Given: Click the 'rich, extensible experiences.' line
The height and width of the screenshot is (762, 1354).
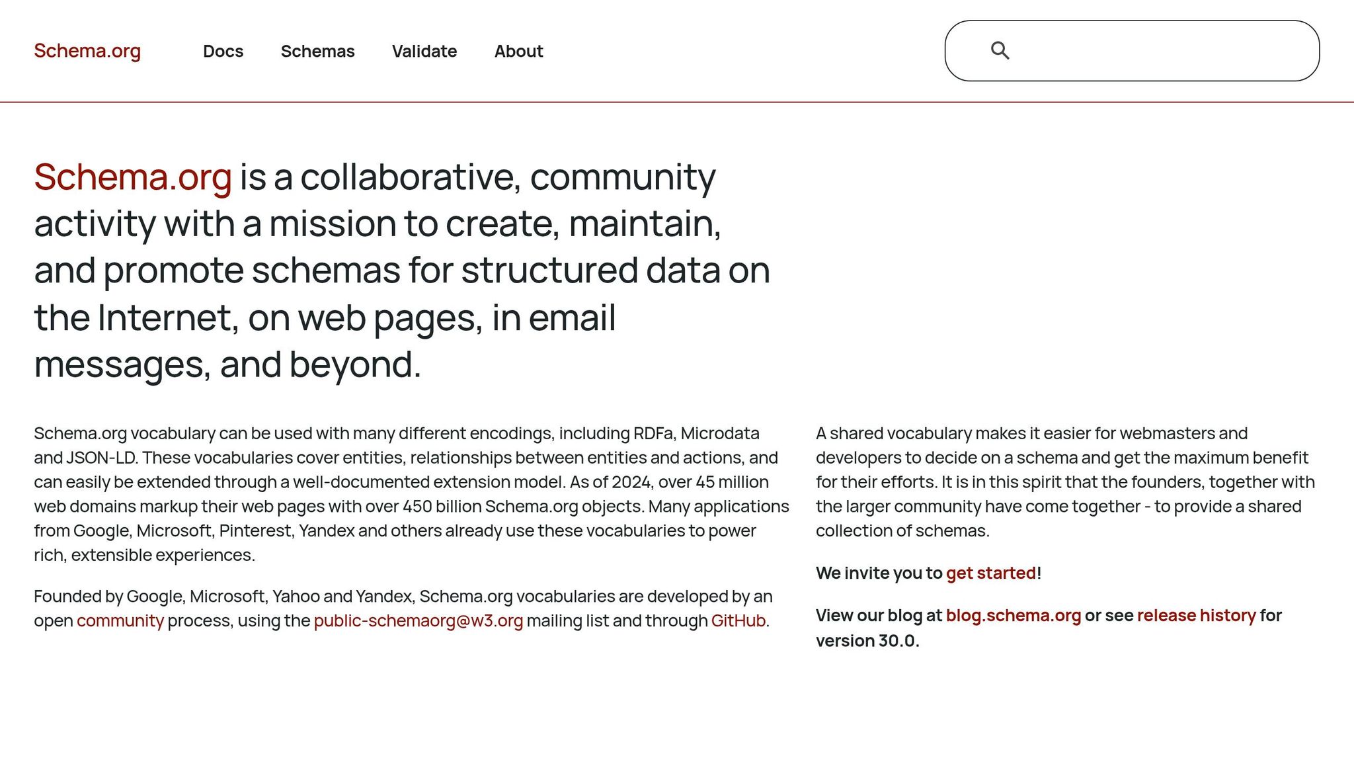Looking at the screenshot, I should pos(144,555).
